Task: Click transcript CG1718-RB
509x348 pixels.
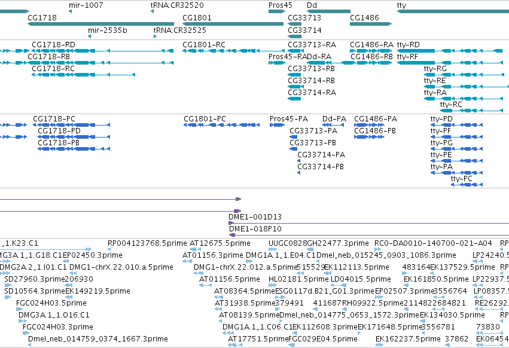Action: [x=100, y=63]
